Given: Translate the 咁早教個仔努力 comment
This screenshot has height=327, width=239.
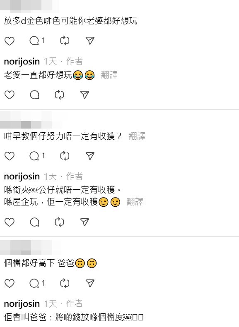Looking at the screenshot, I should 137,136.
